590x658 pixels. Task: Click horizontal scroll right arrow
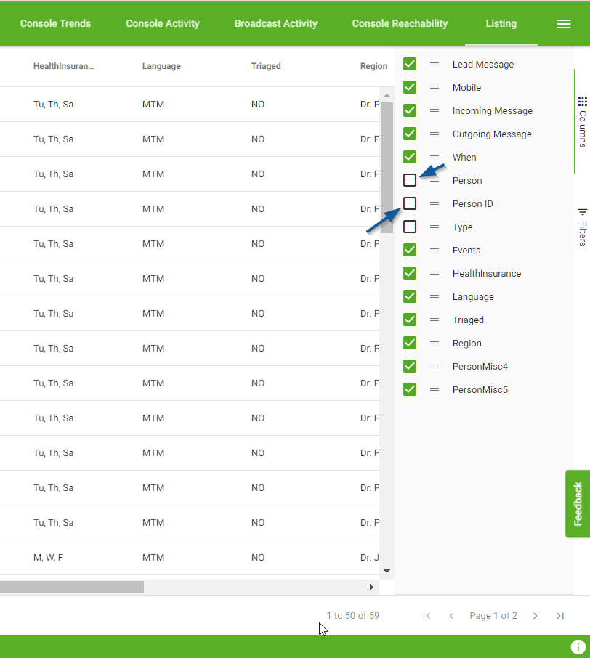[371, 587]
